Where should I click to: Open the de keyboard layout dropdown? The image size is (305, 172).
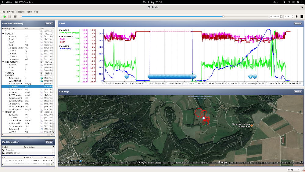coord(276,2)
